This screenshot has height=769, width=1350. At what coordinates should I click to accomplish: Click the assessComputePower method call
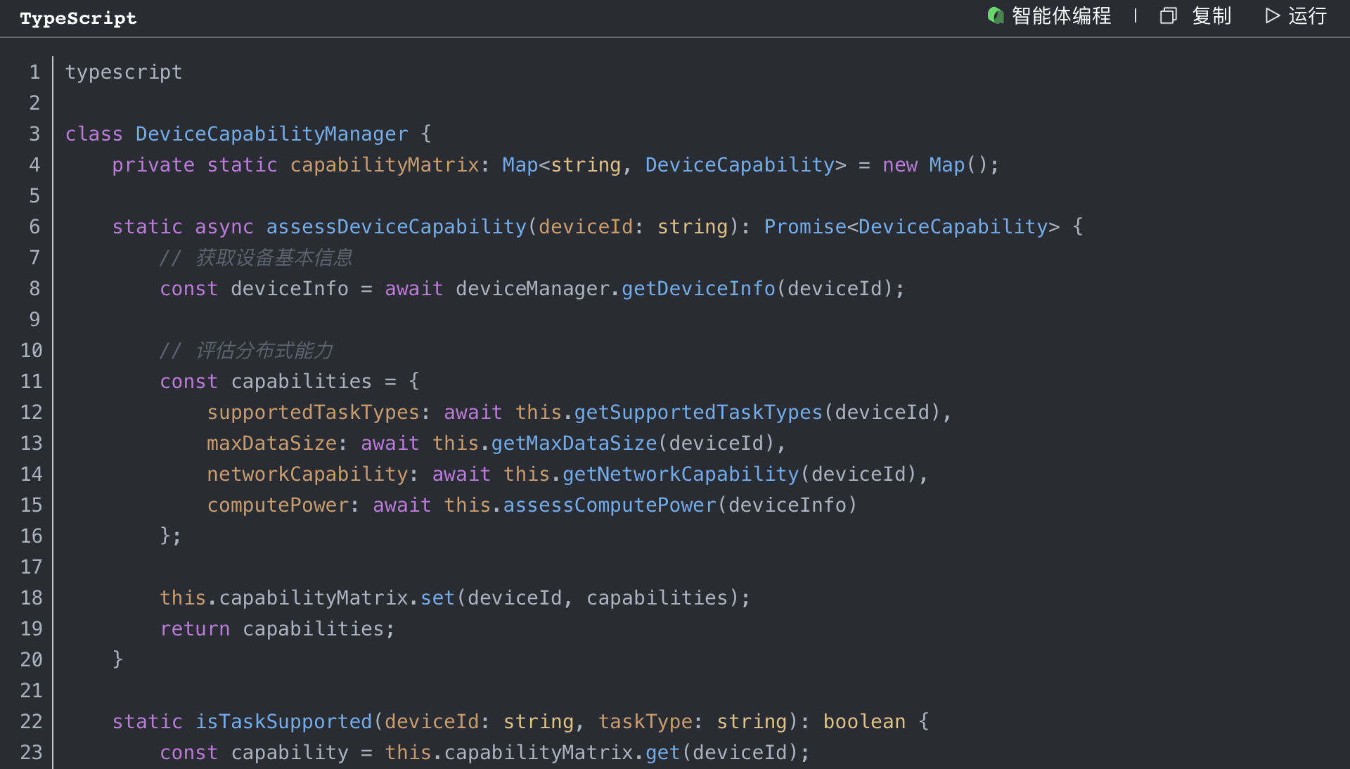pos(609,505)
